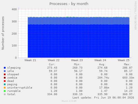Click the 'stopped' legend label
The height and width of the screenshot is (104, 138).
click(x=13, y=74)
